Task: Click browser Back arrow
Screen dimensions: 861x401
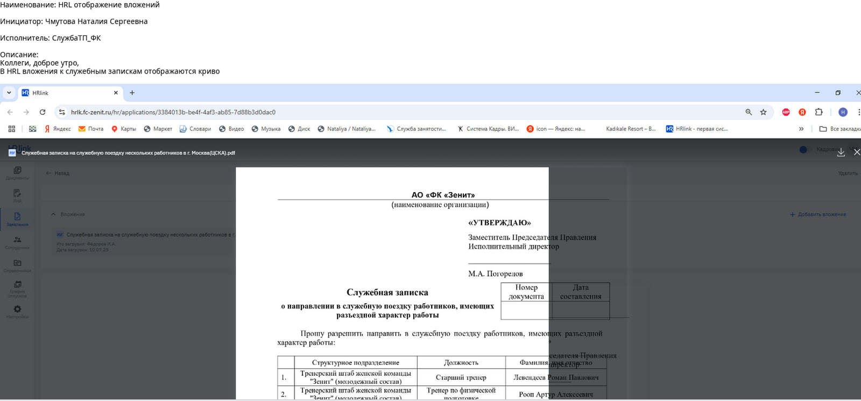Action: point(10,112)
